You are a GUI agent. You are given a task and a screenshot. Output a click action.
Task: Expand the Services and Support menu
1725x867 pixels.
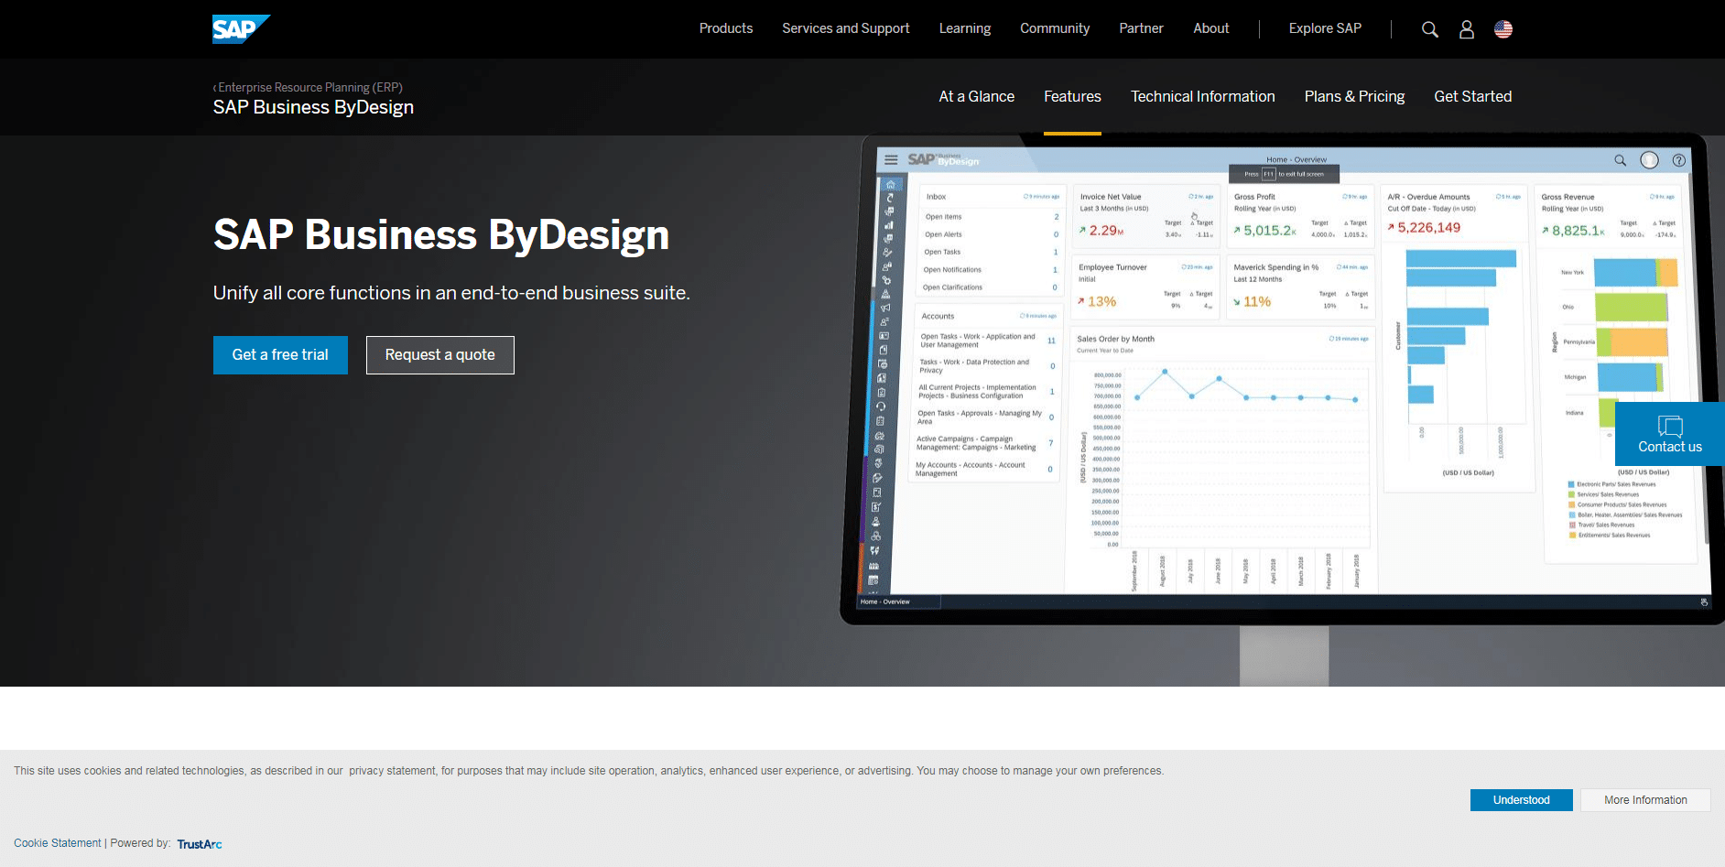[x=845, y=28]
